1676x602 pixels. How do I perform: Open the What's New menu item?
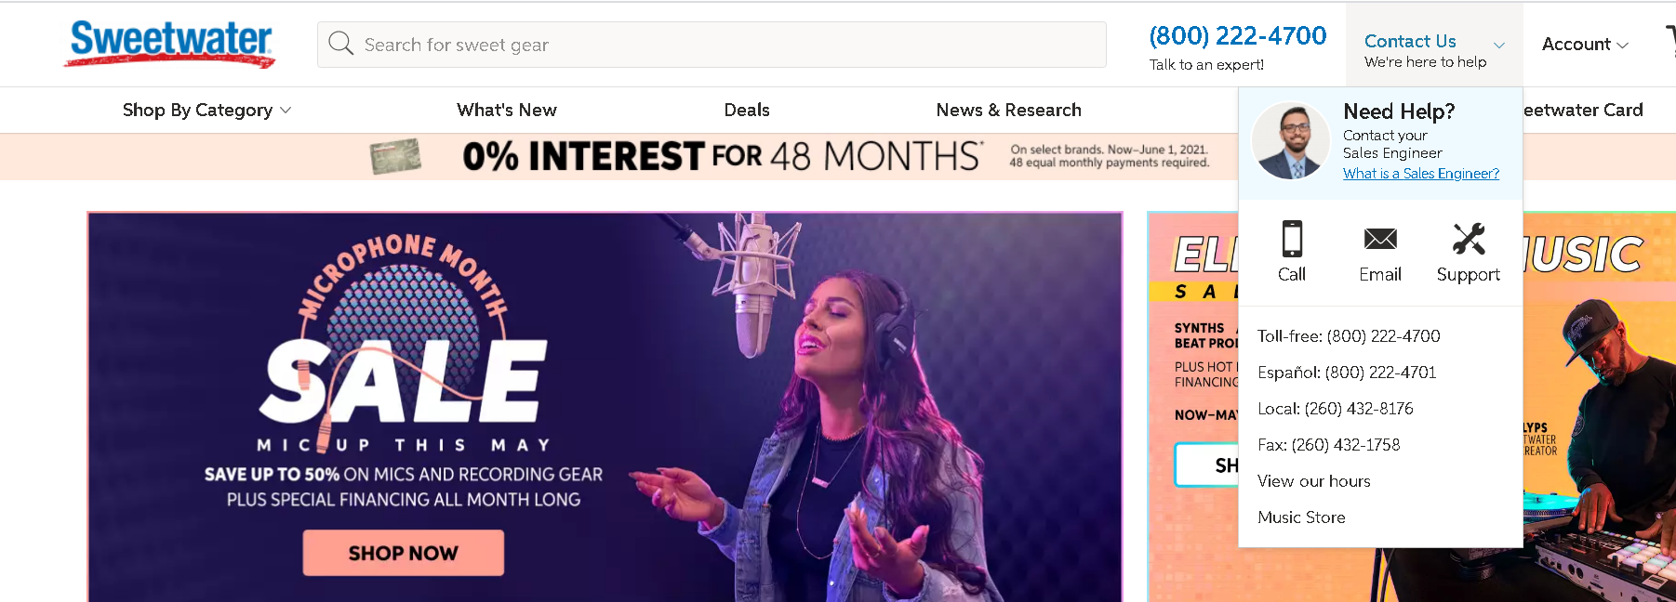click(x=507, y=110)
